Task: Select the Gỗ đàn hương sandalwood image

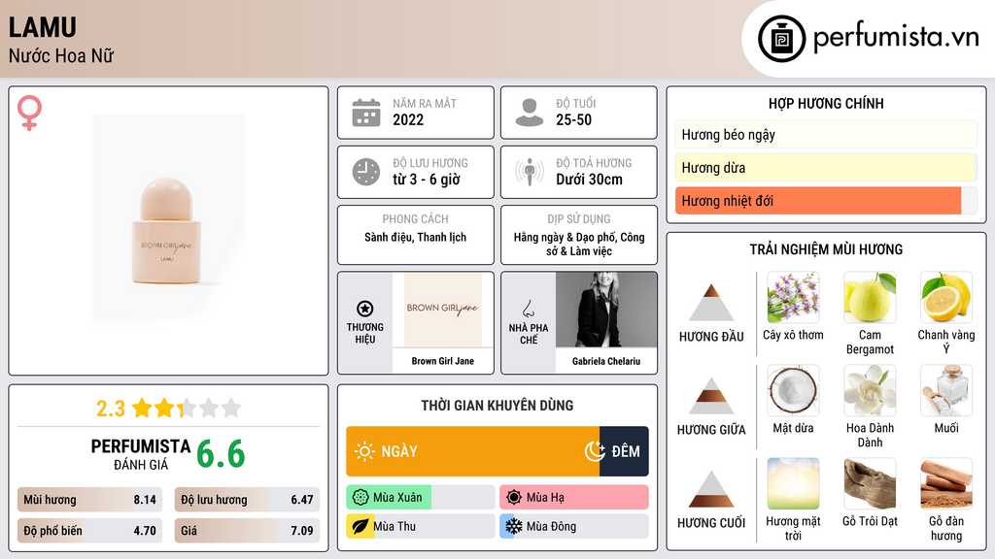Action: click(x=946, y=483)
